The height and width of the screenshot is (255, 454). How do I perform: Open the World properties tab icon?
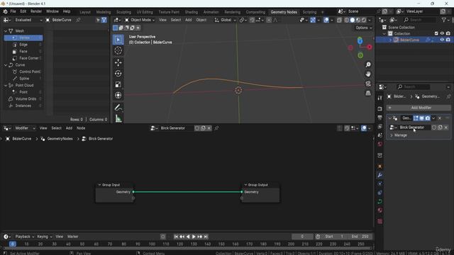tap(380, 144)
